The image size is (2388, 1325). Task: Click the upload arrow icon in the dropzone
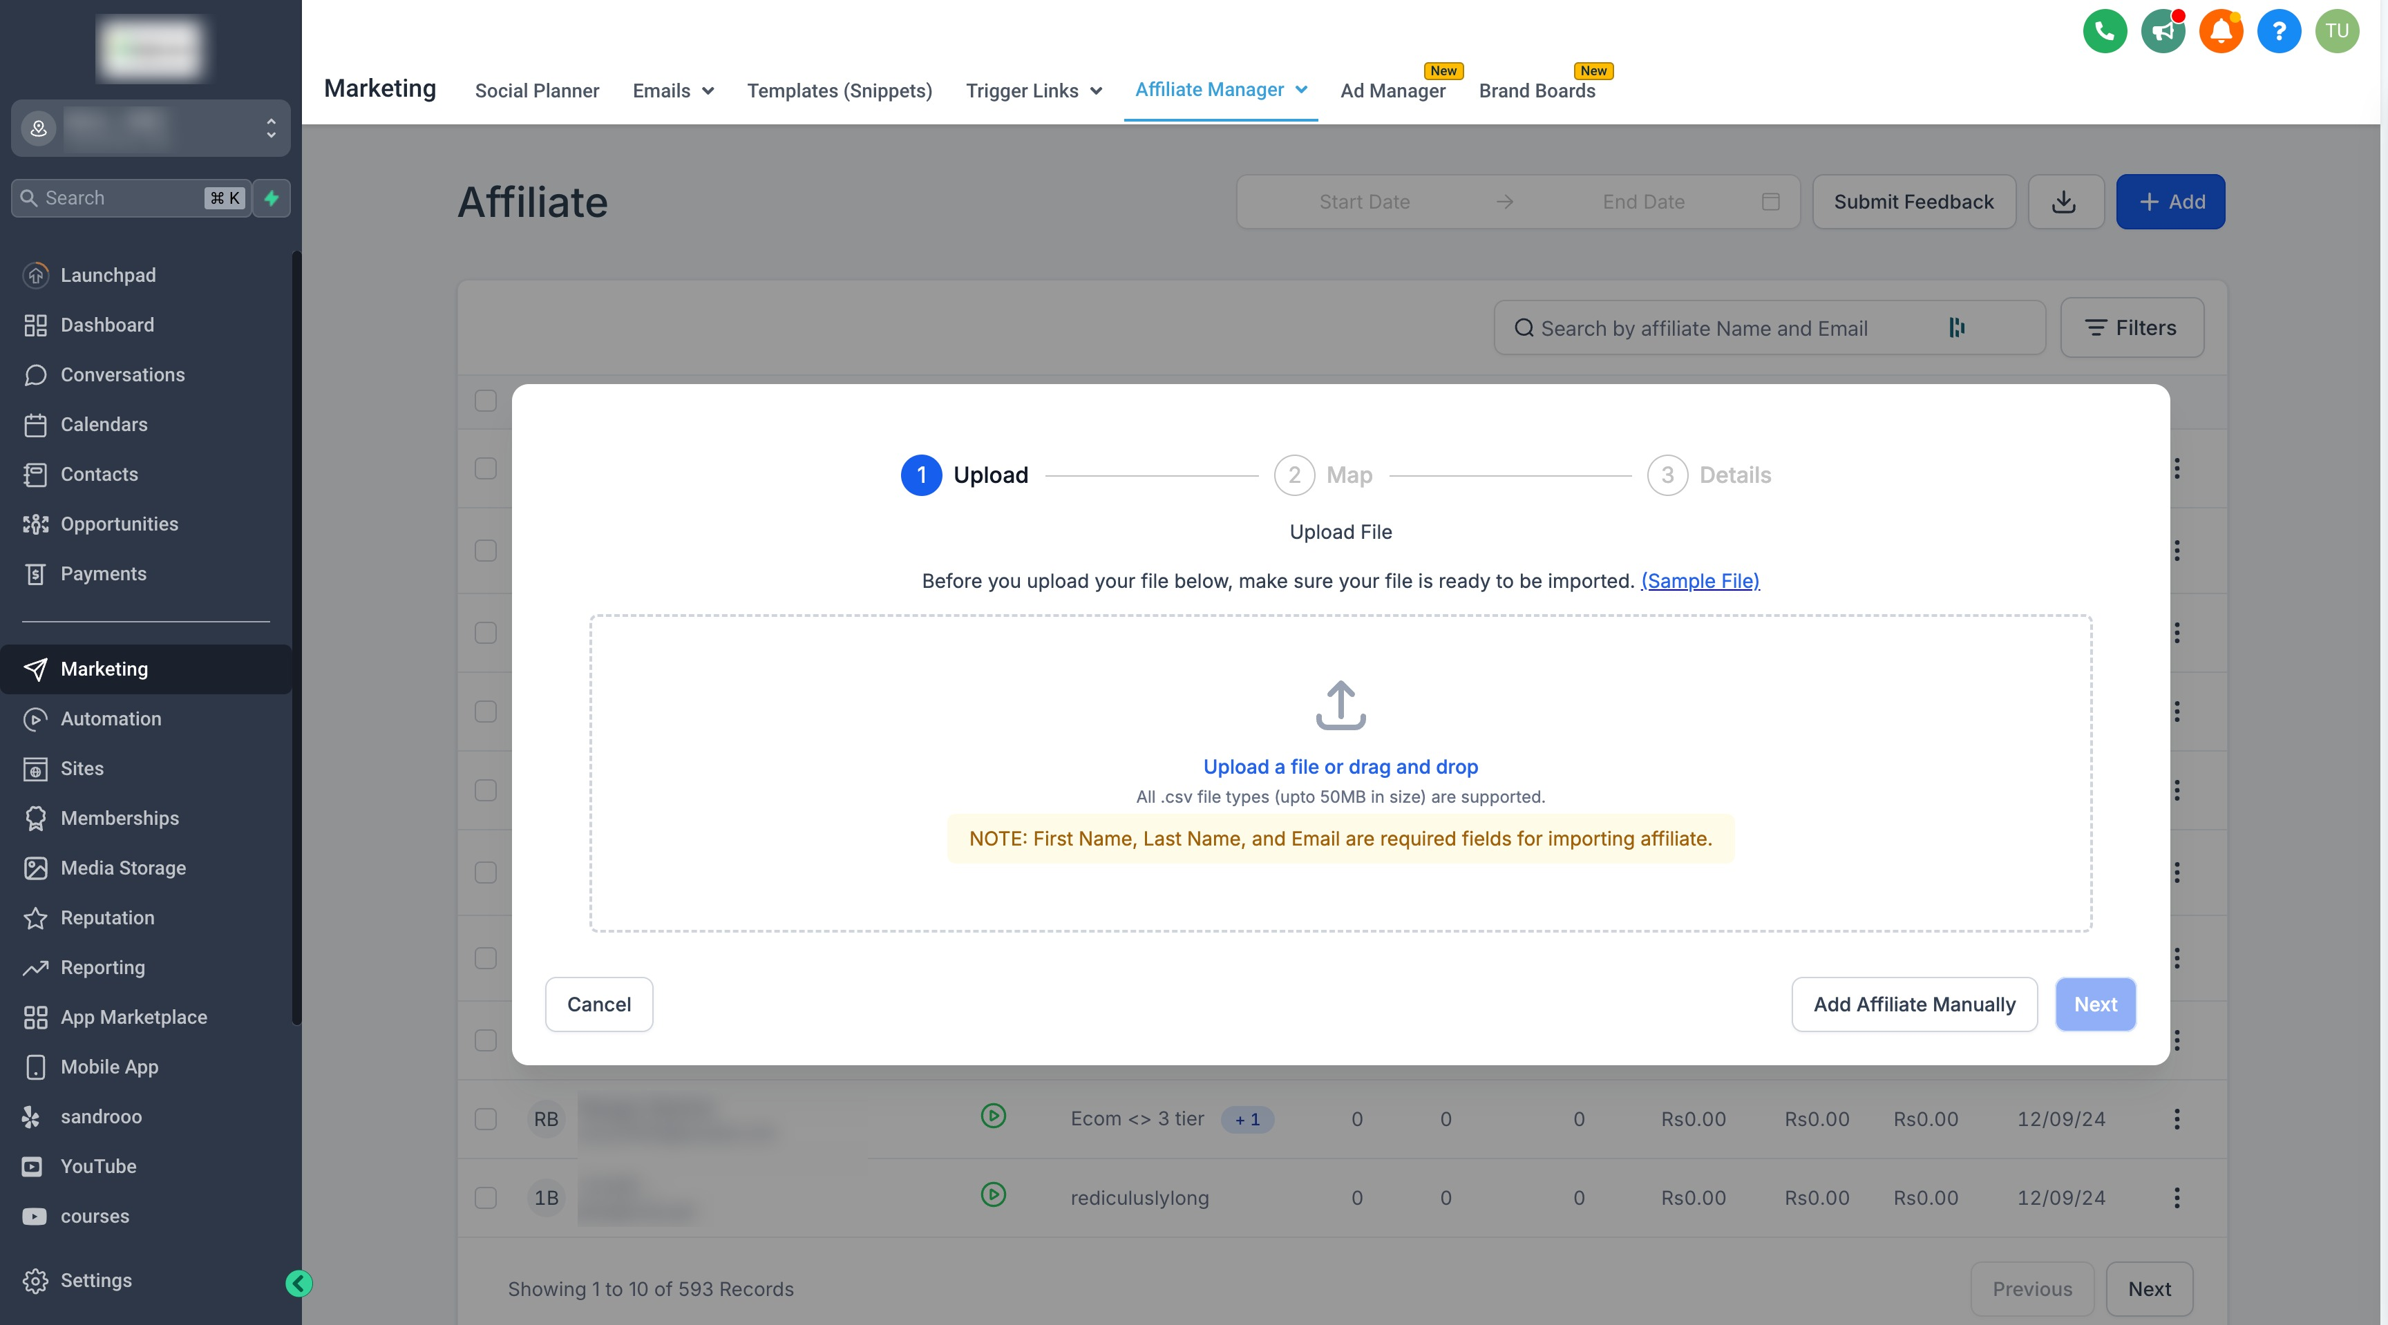(1340, 705)
